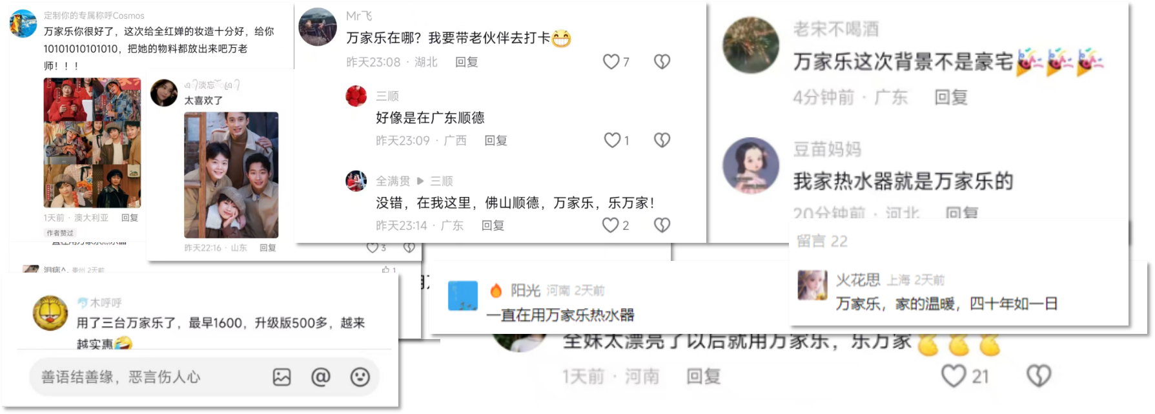Dislike 全满贯's reply with broken heart
The width and height of the screenshot is (1155, 414).
click(x=662, y=225)
